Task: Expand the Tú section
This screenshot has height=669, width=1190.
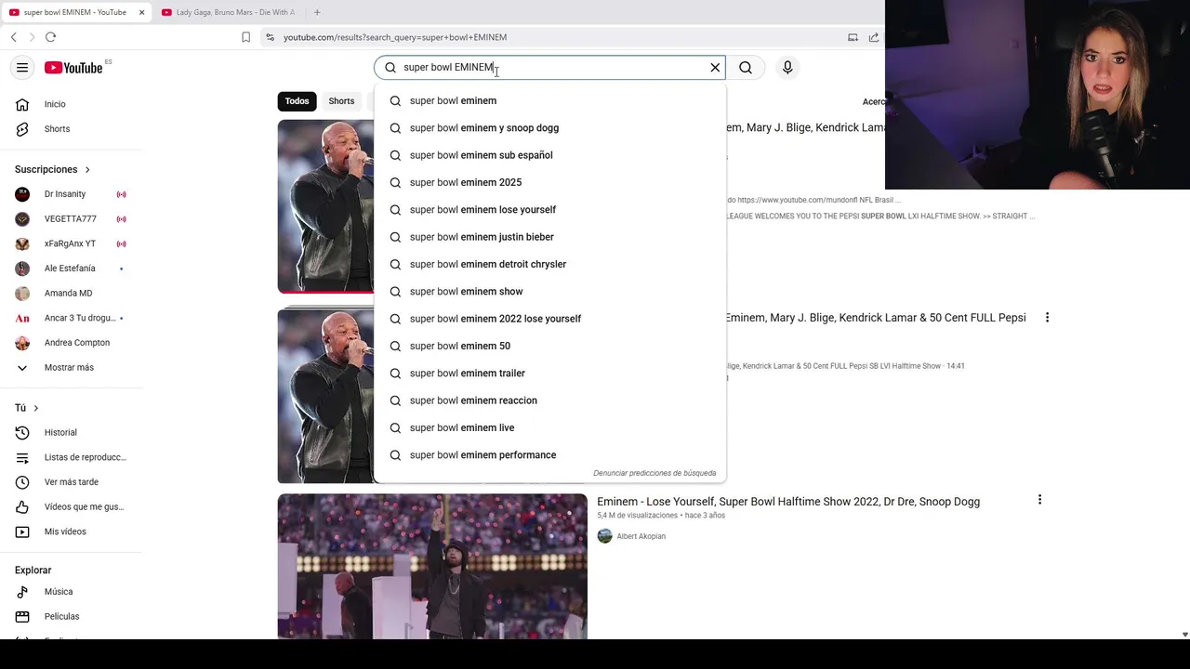Action: click(x=27, y=408)
